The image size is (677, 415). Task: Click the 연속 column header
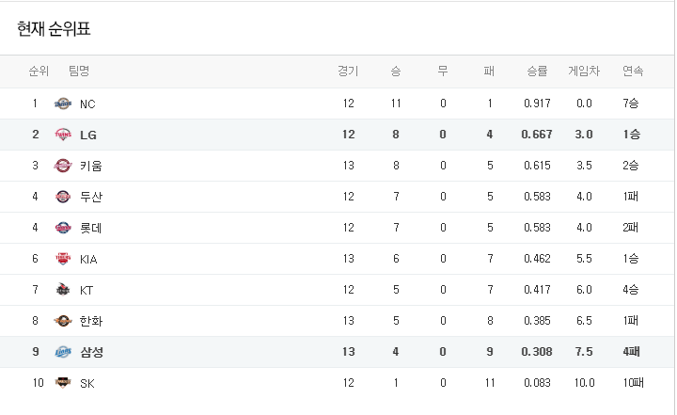click(632, 71)
